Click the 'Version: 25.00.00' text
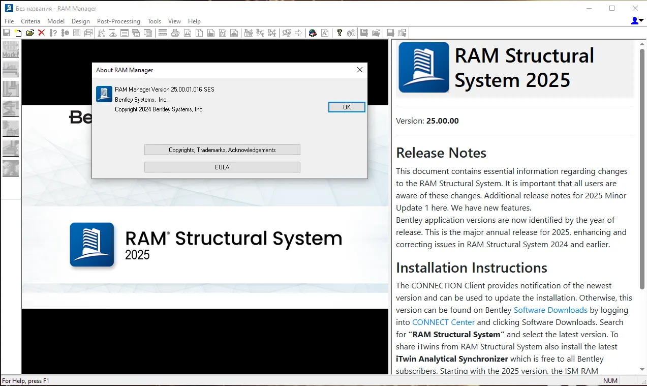The image size is (647, 386). pos(427,121)
